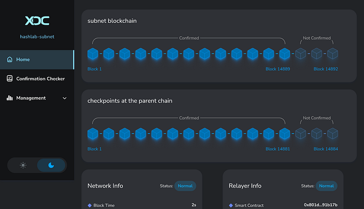Open the Management section
The height and width of the screenshot is (209, 364).
(31, 98)
